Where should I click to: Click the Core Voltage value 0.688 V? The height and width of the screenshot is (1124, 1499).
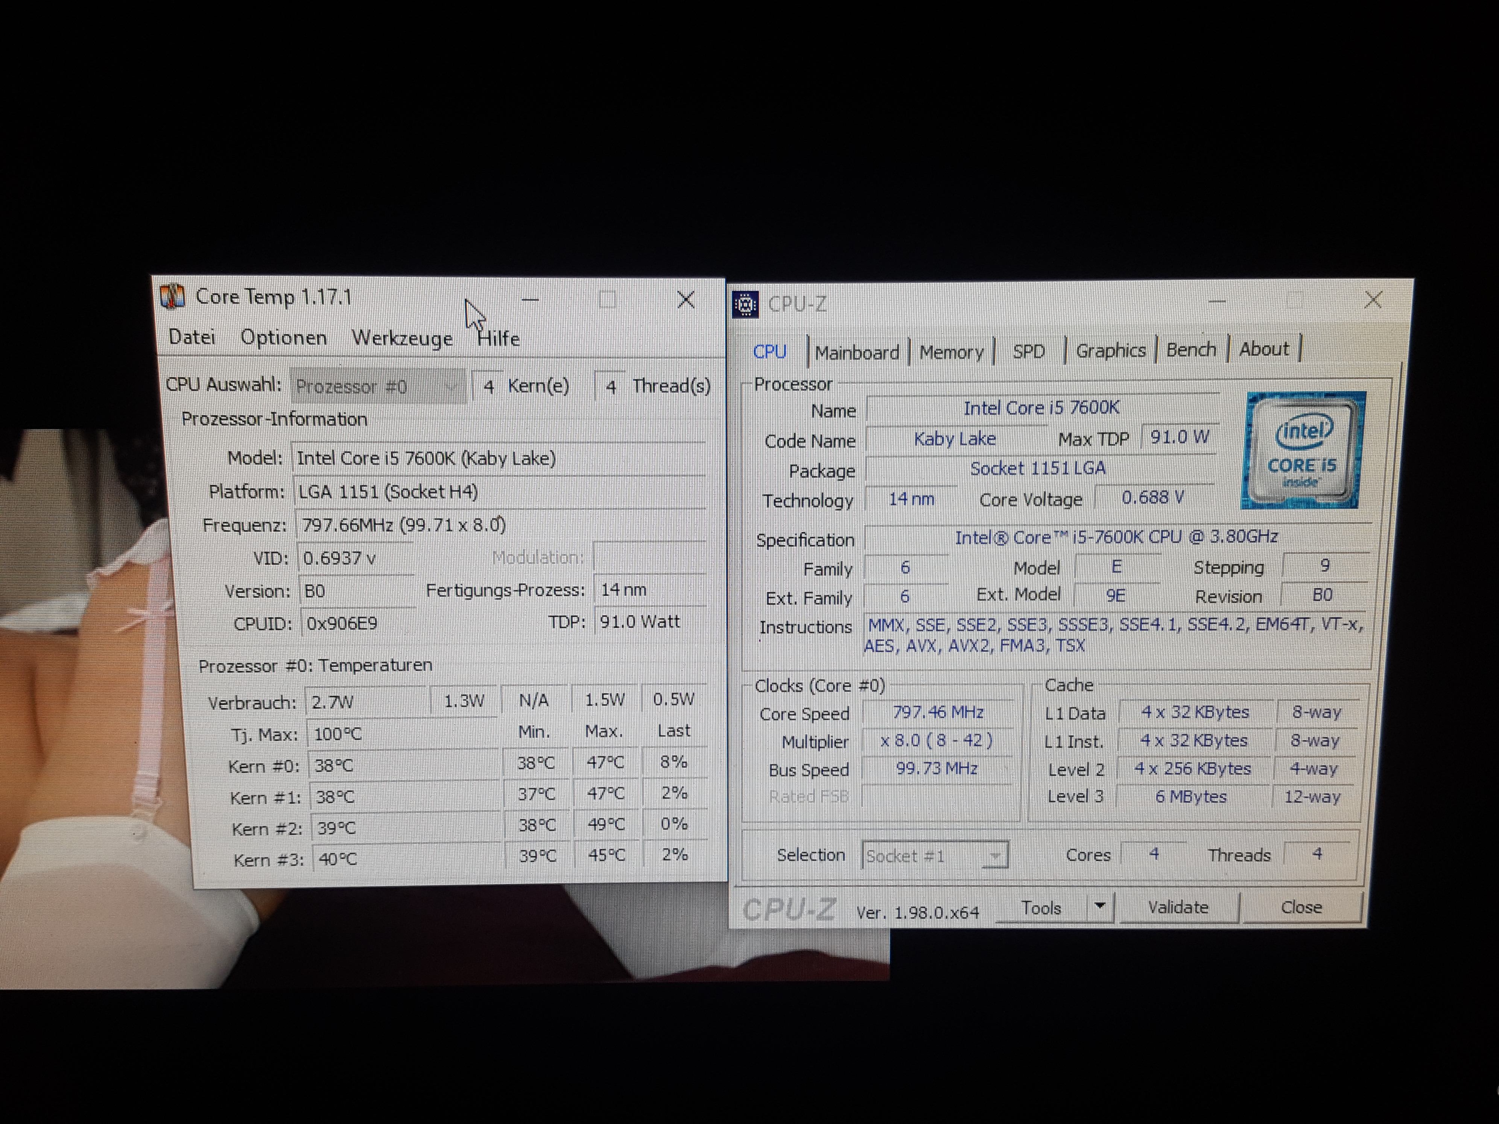pyautogui.click(x=1153, y=498)
